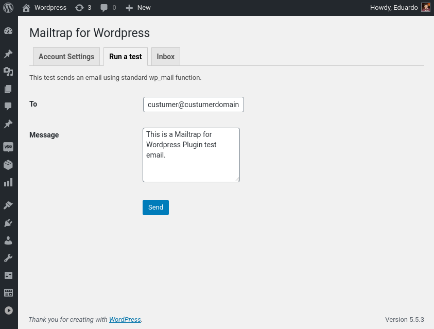Open the Plugins plug icon
This screenshot has width=434, height=329.
[8, 223]
